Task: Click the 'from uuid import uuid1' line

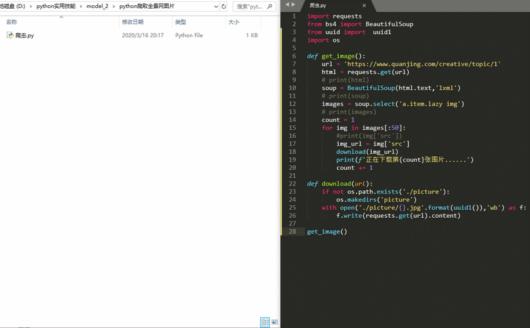Action: pos(349,32)
